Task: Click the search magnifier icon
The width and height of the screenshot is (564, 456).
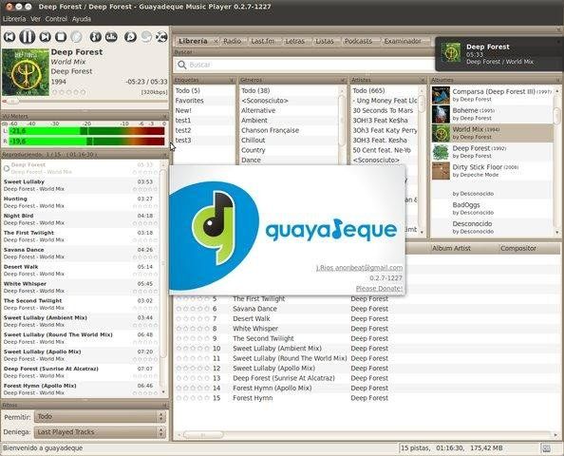Action: click(182, 65)
